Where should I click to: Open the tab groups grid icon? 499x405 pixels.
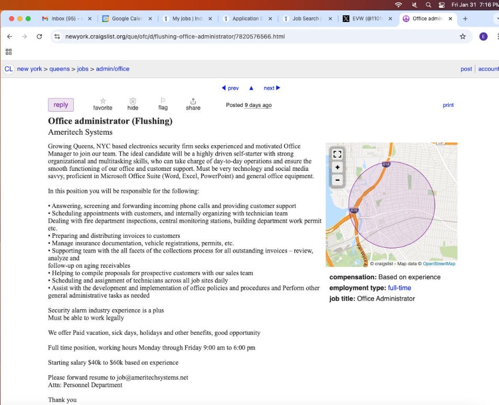coord(8,51)
